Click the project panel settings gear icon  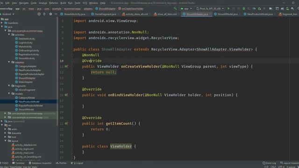(x=50, y=14)
